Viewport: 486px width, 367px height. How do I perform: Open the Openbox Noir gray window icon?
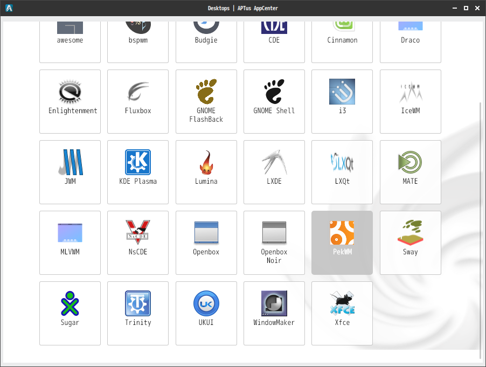(274, 233)
